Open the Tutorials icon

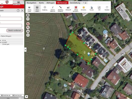click(92, 8)
